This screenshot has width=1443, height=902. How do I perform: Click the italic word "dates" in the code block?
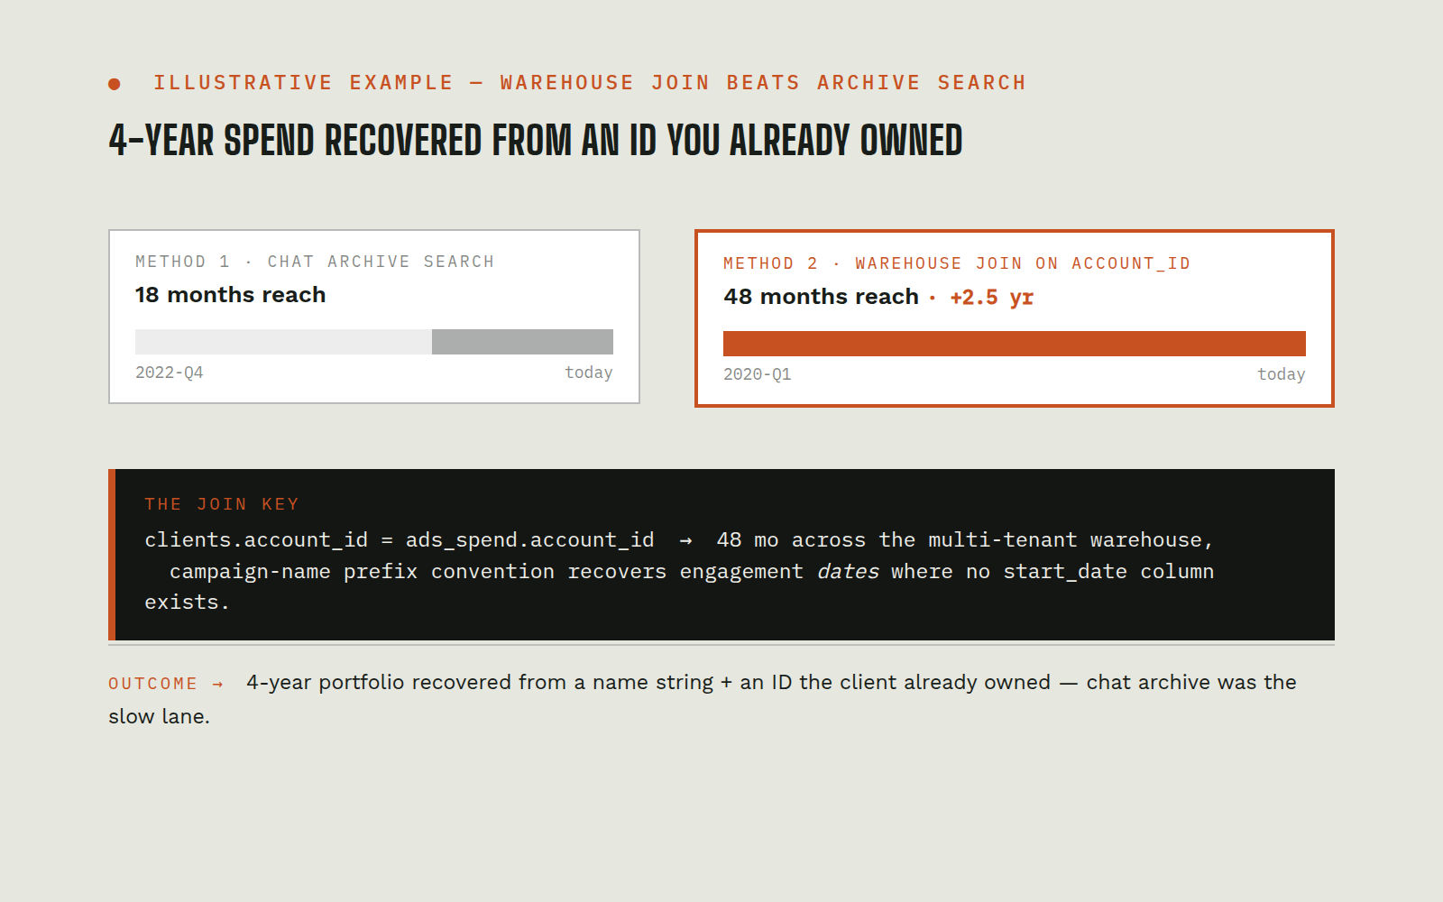pos(848,572)
